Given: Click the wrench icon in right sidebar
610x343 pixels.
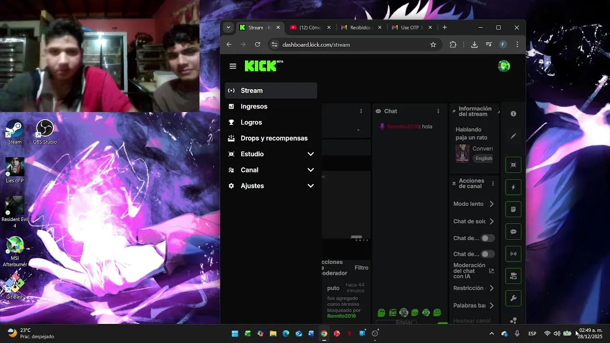Looking at the screenshot, I should coord(513,298).
